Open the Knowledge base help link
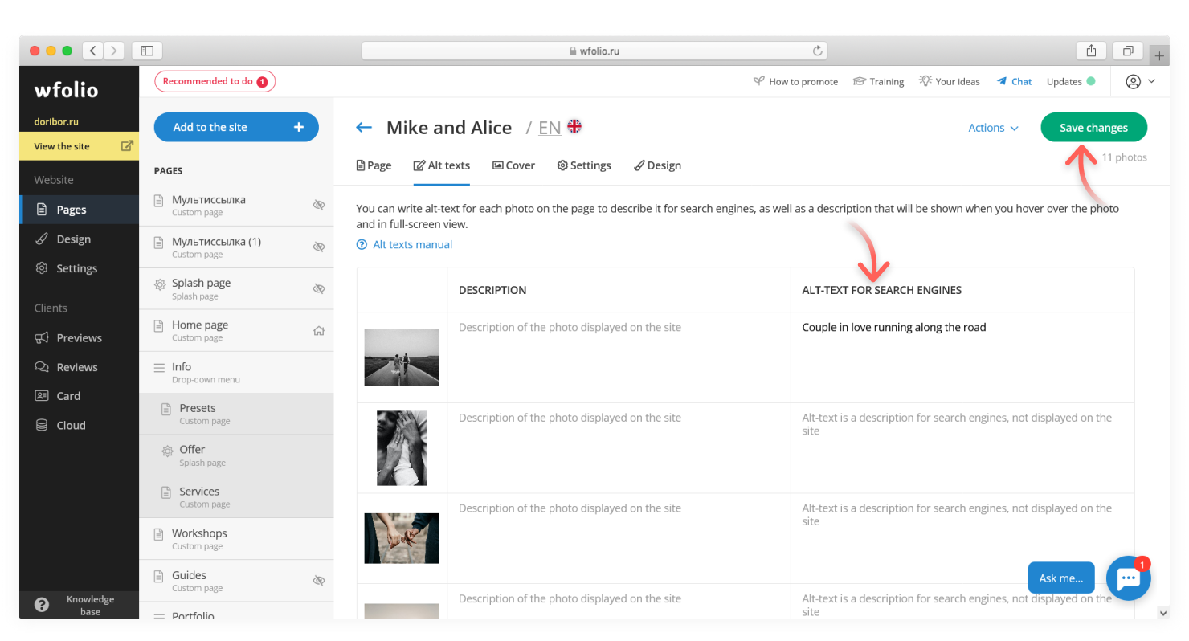This screenshot has width=1189, height=641. coord(79,606)
